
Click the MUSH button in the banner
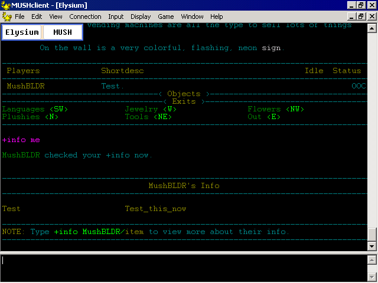coord(63,32)
